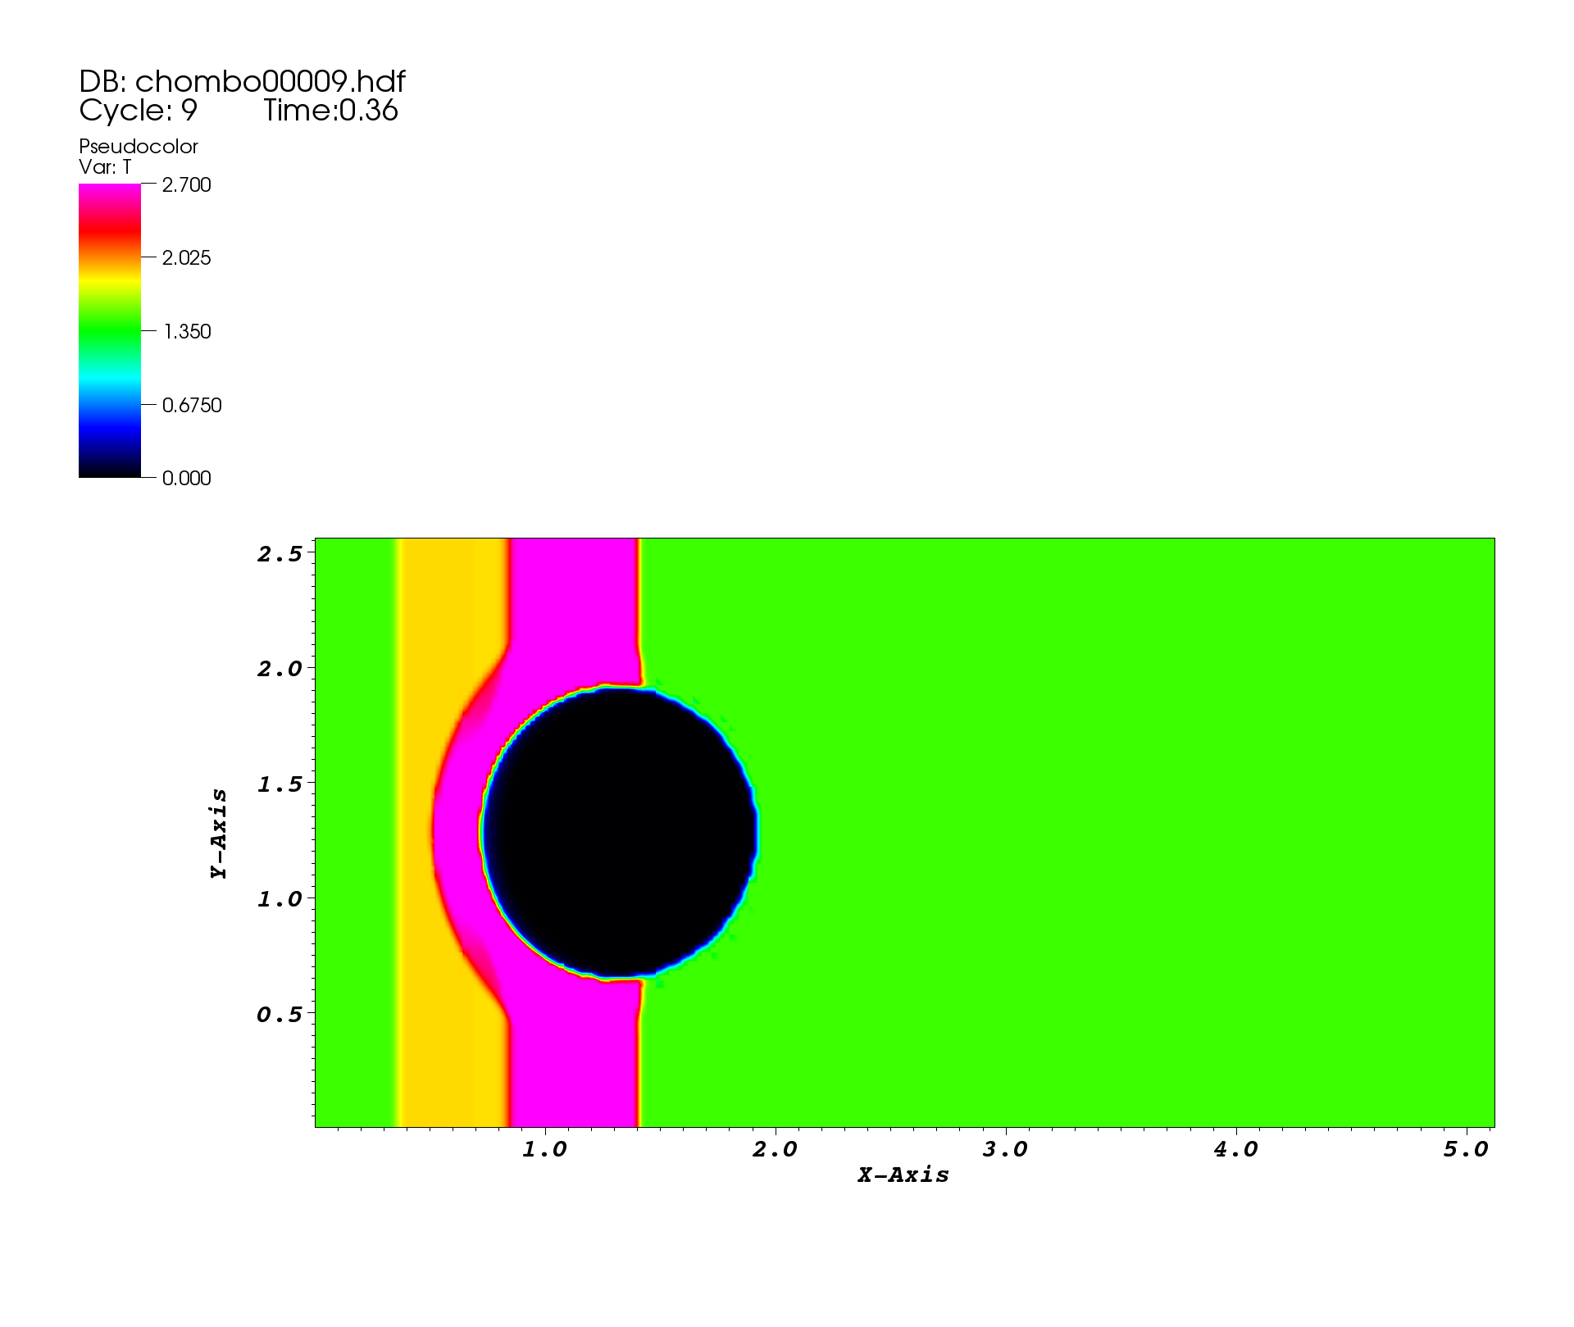Viewport: 1574px width, 1327px height.
Task: Click the 'Y-Axis' title
Action: (x=219, y=834)
